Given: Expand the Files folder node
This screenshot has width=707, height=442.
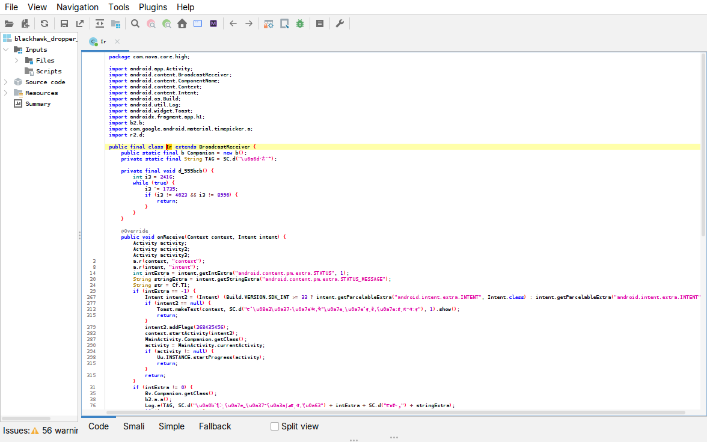Looking at the screenshot, I should point(16,60).
